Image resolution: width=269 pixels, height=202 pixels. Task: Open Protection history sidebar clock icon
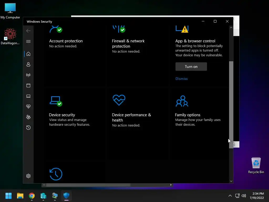28,128
